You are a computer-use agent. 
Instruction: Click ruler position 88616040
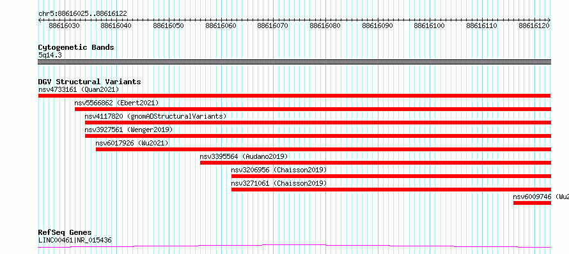[x=116, y=26]
